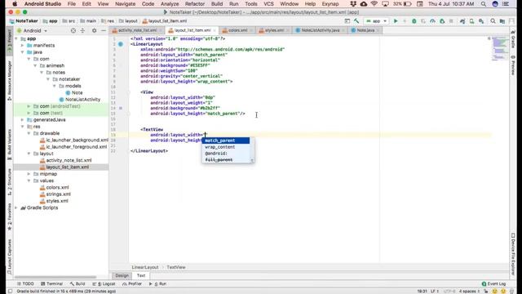Open the Gradle tool window strip

513,39
